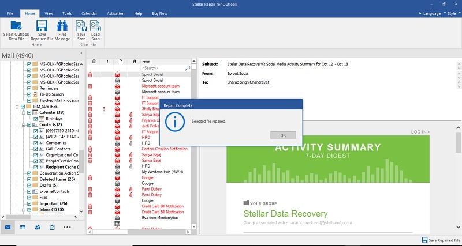The width and height of the screenshot is (462, 246).
Task: Open Calendar view icon in bottom bar
Action: coord(23,227)
